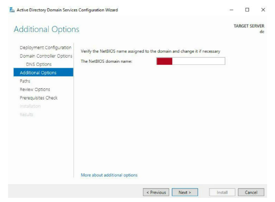
Task: Click the Next button
Action: pos(185,193)
